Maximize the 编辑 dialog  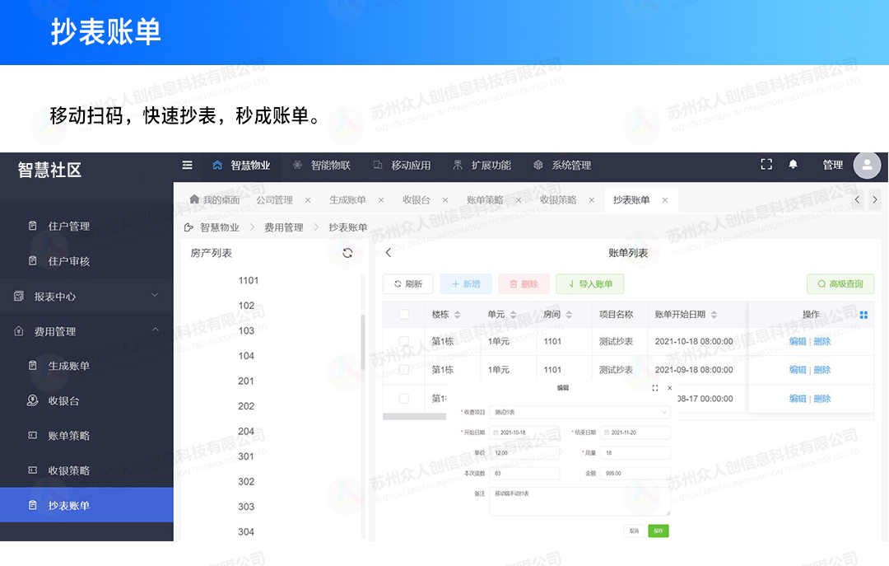pos(655,387)
